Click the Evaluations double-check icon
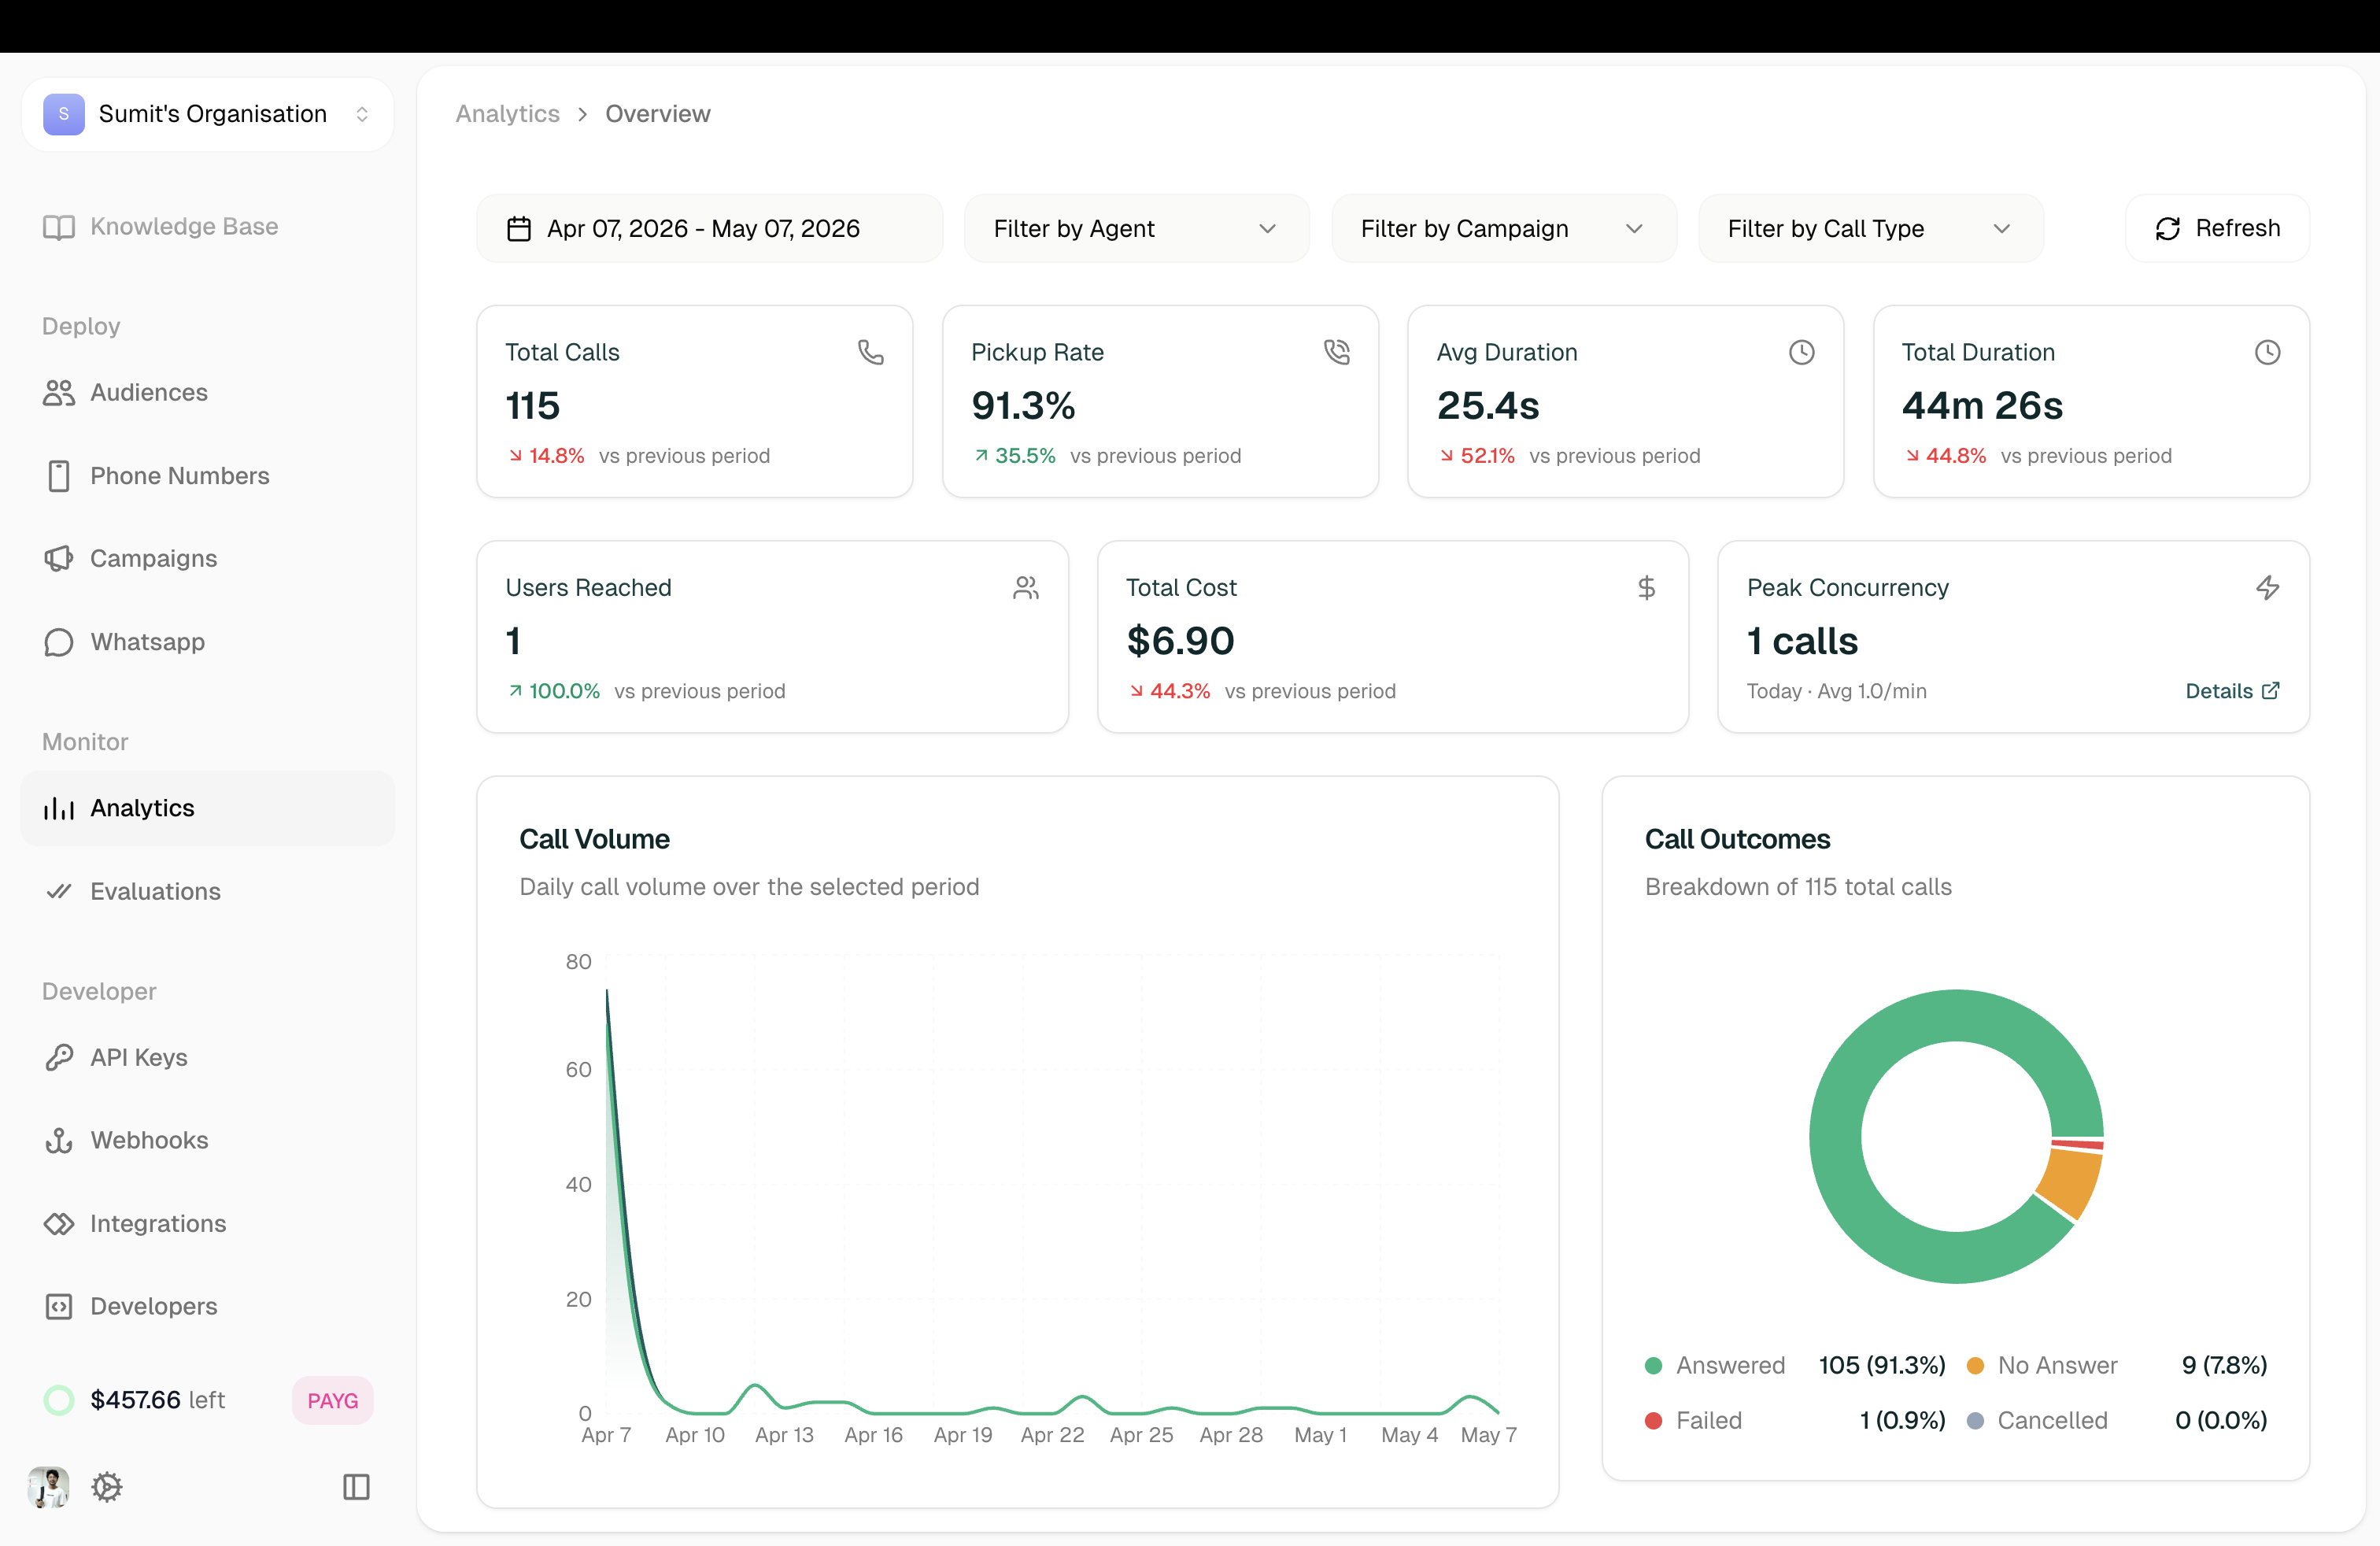The image size is (2380, 1546). 59,891
